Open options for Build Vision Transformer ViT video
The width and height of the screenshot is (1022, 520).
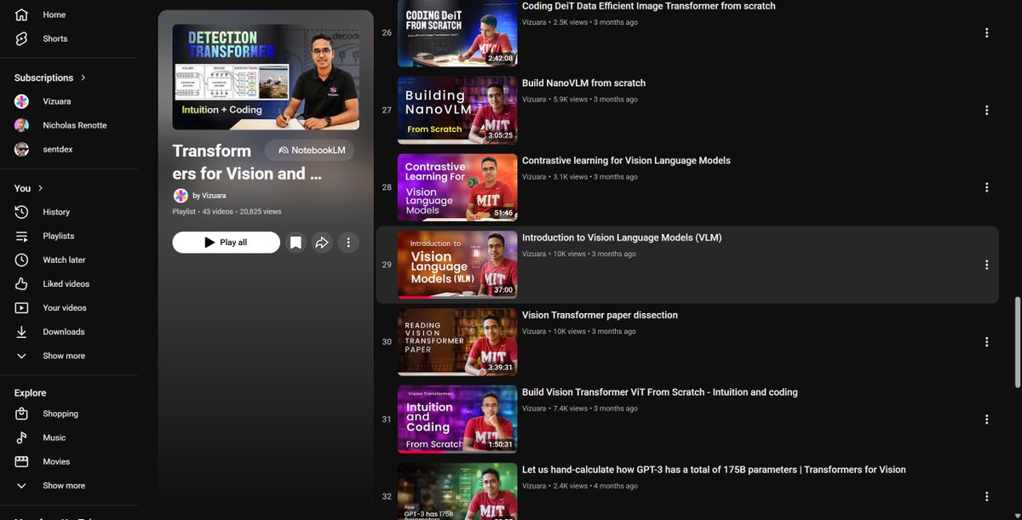pos(986,420)
